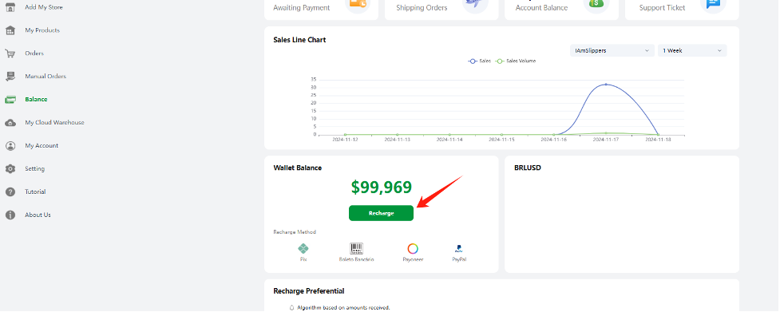Viewport: 780px width, 312px height.
Task: Open Setting via the gear icon
Action: click(10, 169)
